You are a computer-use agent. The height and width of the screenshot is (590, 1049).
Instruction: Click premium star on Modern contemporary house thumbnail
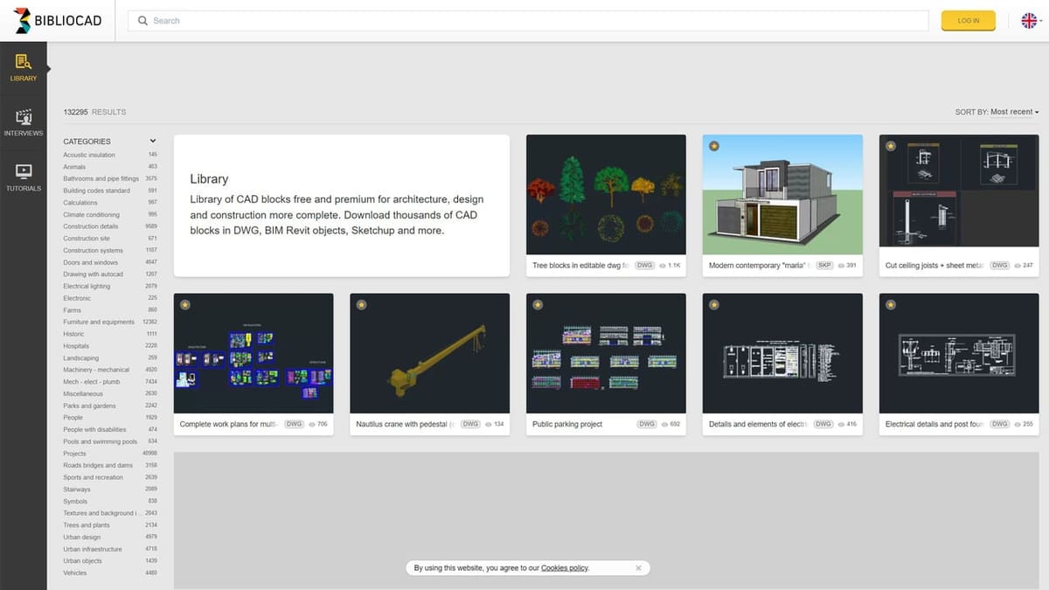[714, 146]
